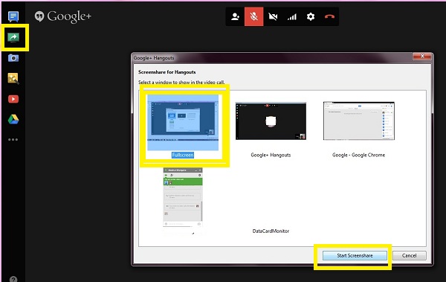Screen dimensions: 446x282
Task: Click the Cancel button
Action: pyautogui.click(x=410, y=255)
